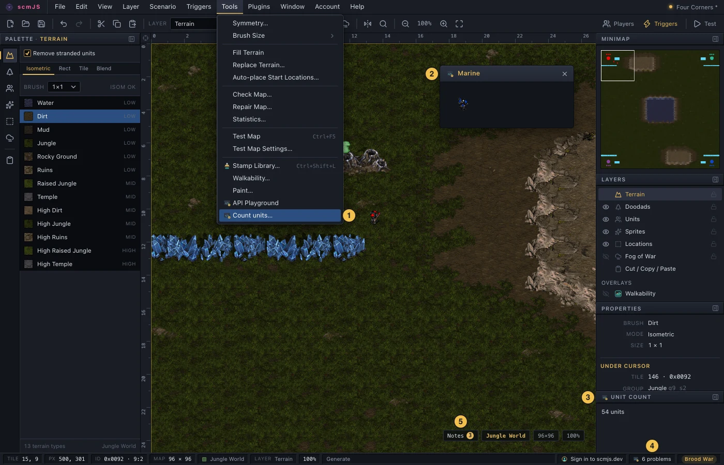Collapse the Palette panel

pyautogui.click(x=132, y=39)
